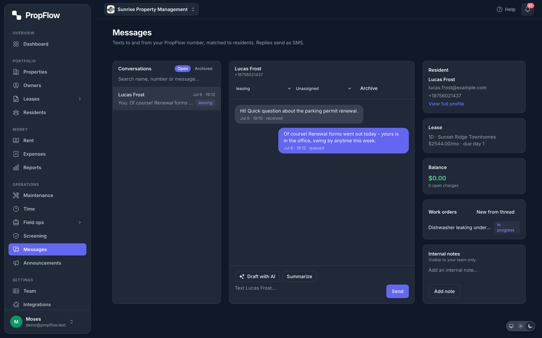Open the leasing category dropdown
The image size is (542, 338).
pyautogui.click(x=263, y=88)
